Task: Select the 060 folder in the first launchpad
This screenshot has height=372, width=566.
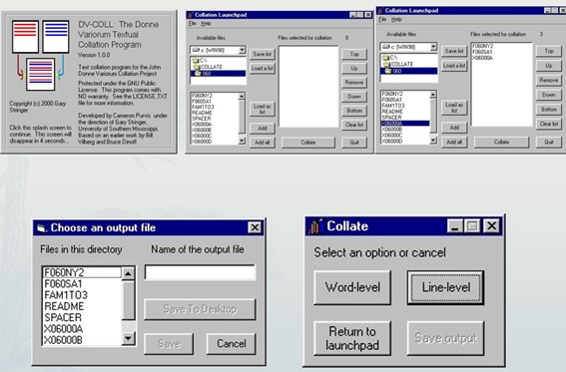Action: [x=218, y=73]
